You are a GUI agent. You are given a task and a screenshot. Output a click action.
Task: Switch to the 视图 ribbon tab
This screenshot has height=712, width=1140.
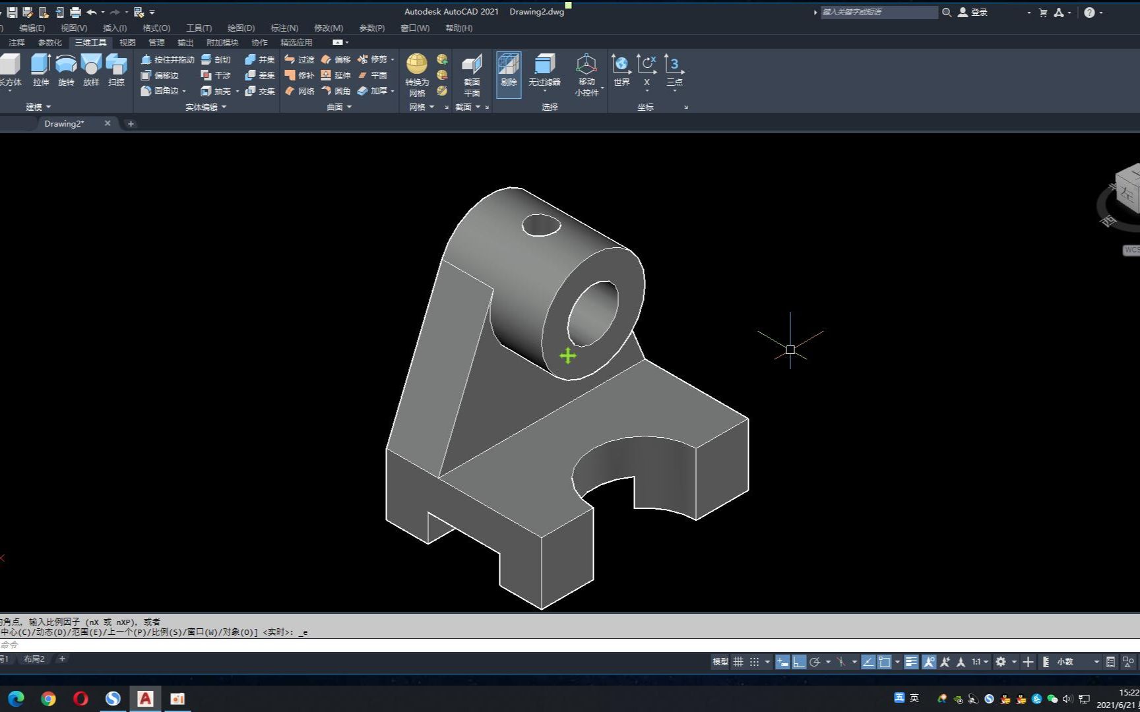(x=127, y=42)
